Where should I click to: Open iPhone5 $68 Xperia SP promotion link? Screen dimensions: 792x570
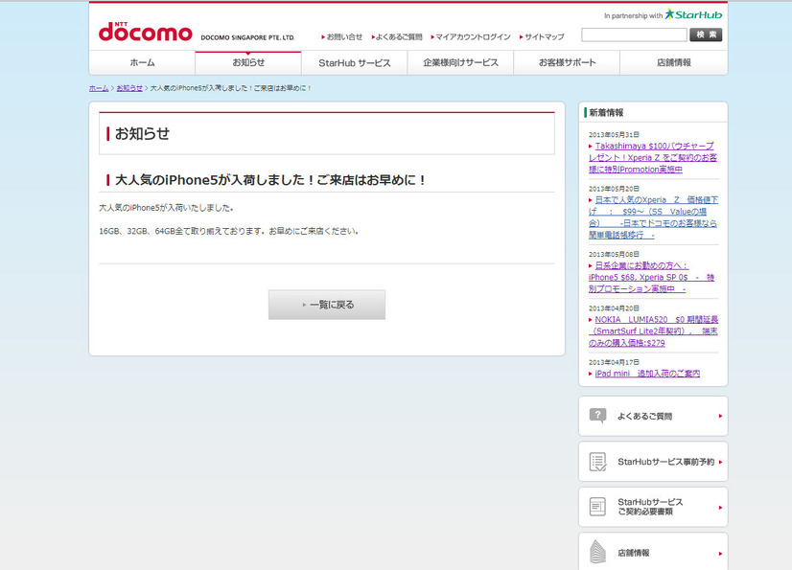pos(652,277)
